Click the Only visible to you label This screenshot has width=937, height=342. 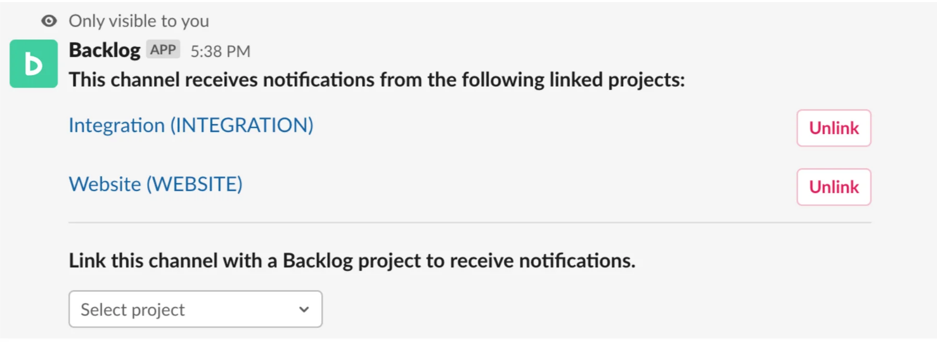pos(139,21)
